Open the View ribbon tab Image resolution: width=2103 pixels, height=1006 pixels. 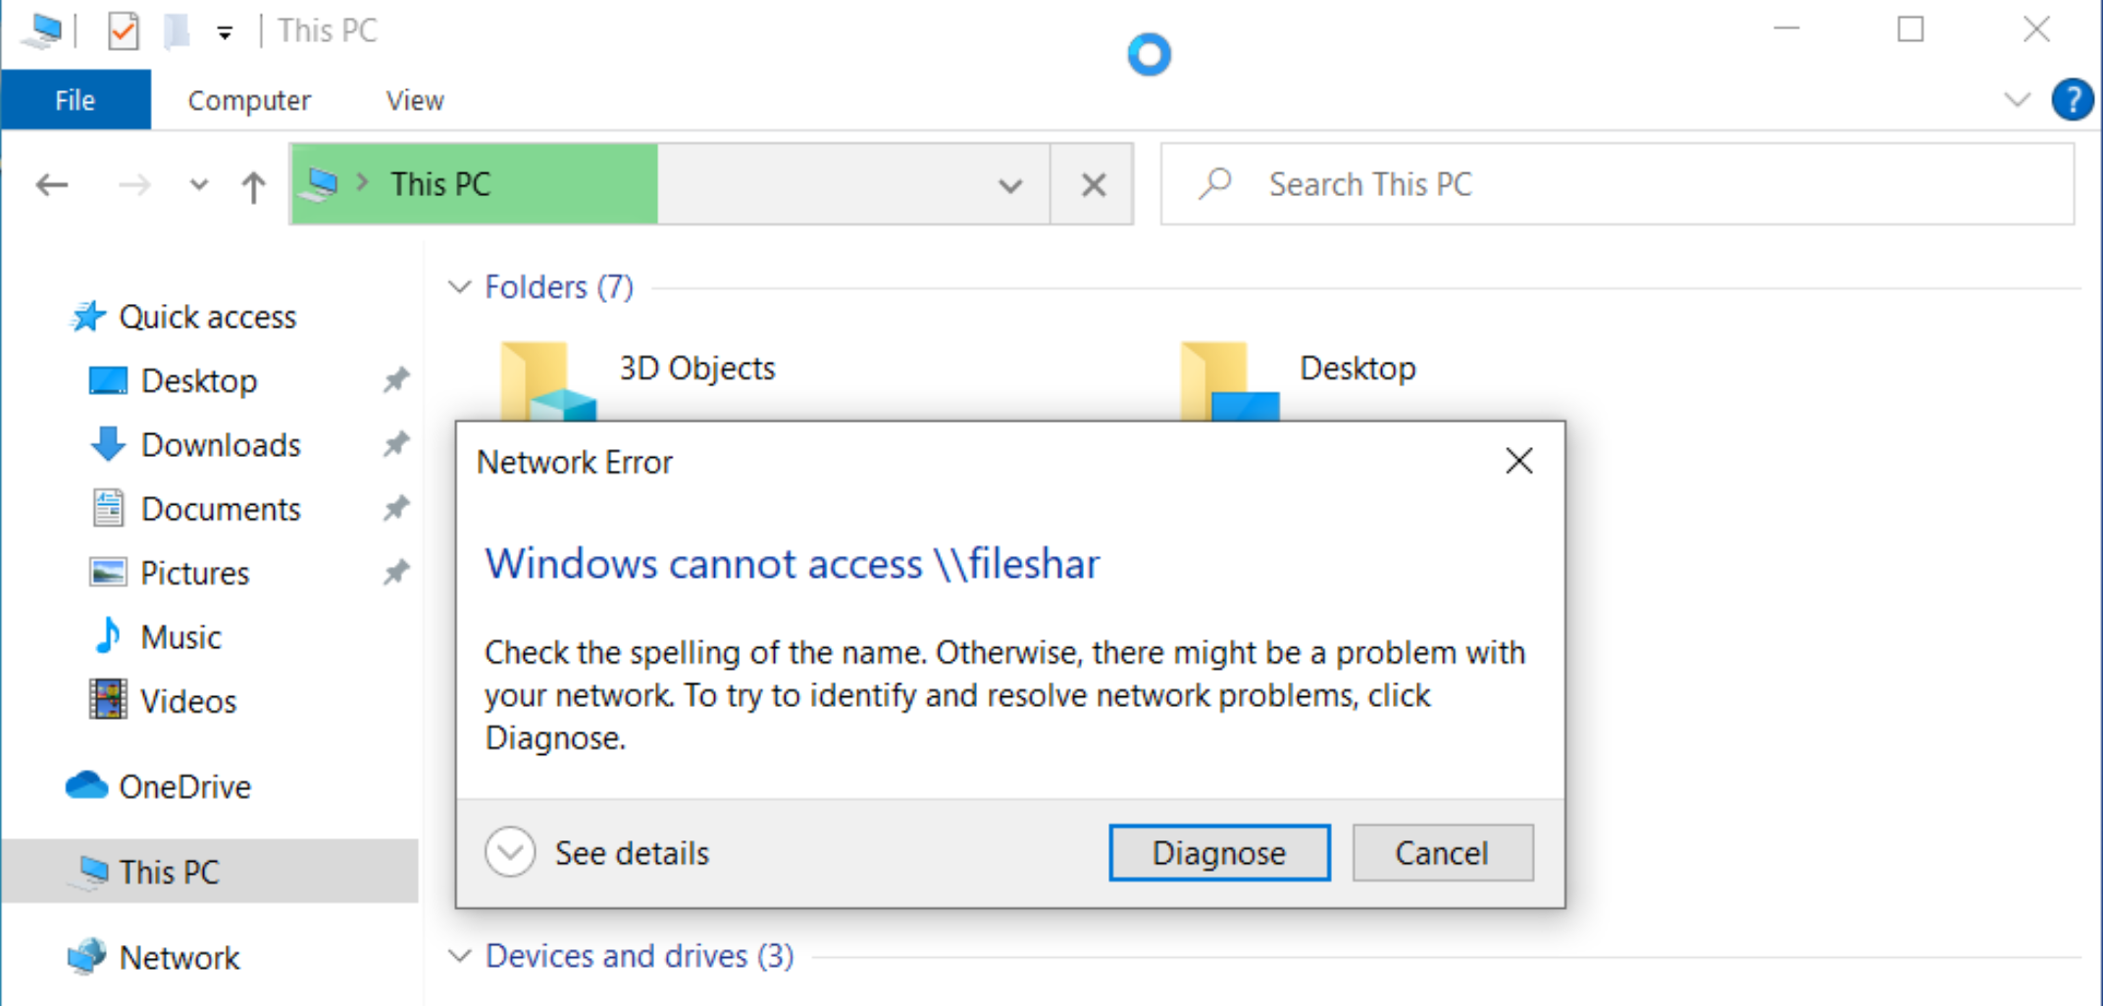pos(415,100)
